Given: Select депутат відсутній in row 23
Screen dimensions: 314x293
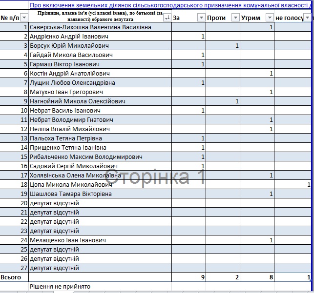Looking at the screenshot, I should coord(100,231).
